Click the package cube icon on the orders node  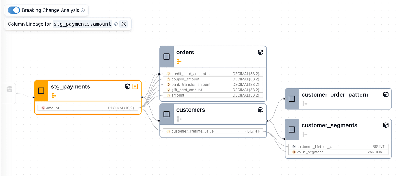click(x=260, y=52)
